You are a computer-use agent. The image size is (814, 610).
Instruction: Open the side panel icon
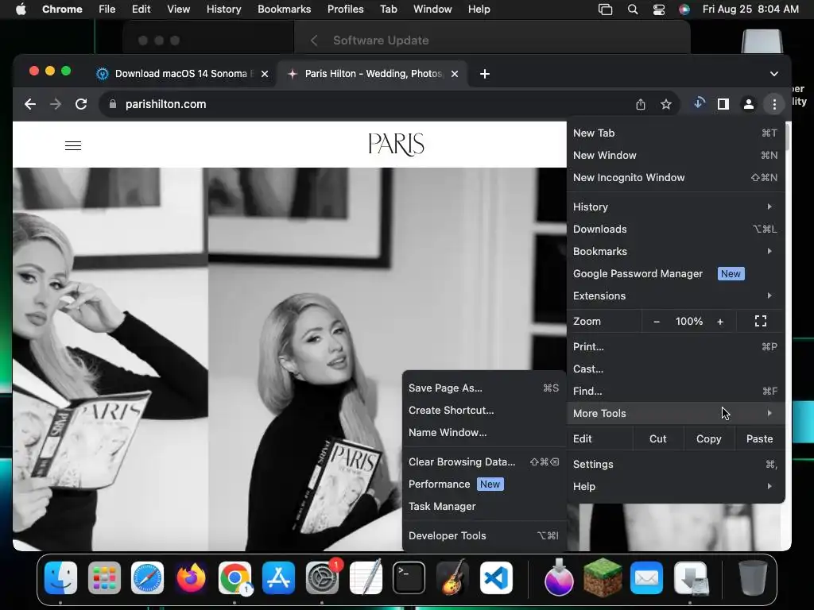point(723,104)
